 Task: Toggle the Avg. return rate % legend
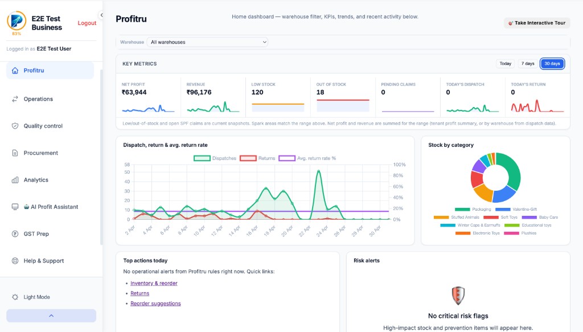pos(307,158)
